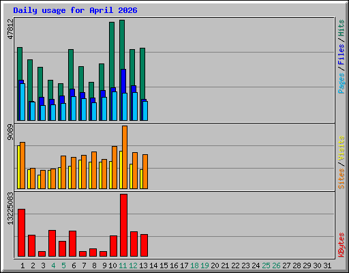Viewport: 349px width, 273px height.
Task: Click the green Hits bar for day 6
Action: point(71,68)
